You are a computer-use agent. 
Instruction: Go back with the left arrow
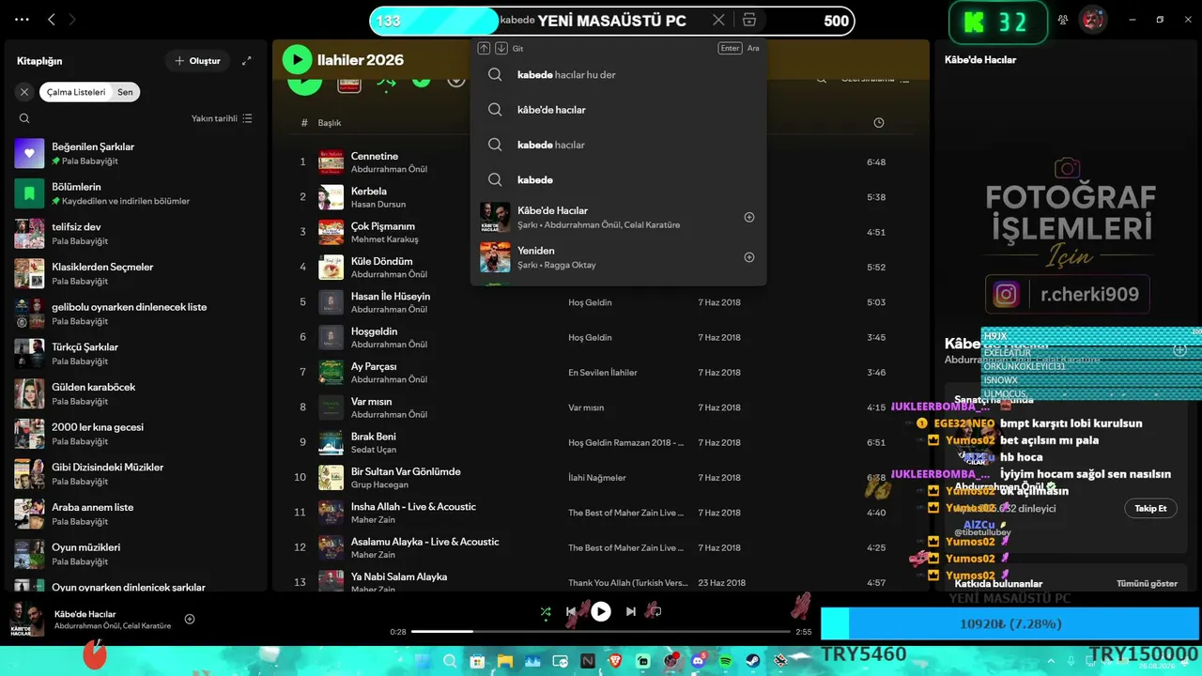click(52, 20)
